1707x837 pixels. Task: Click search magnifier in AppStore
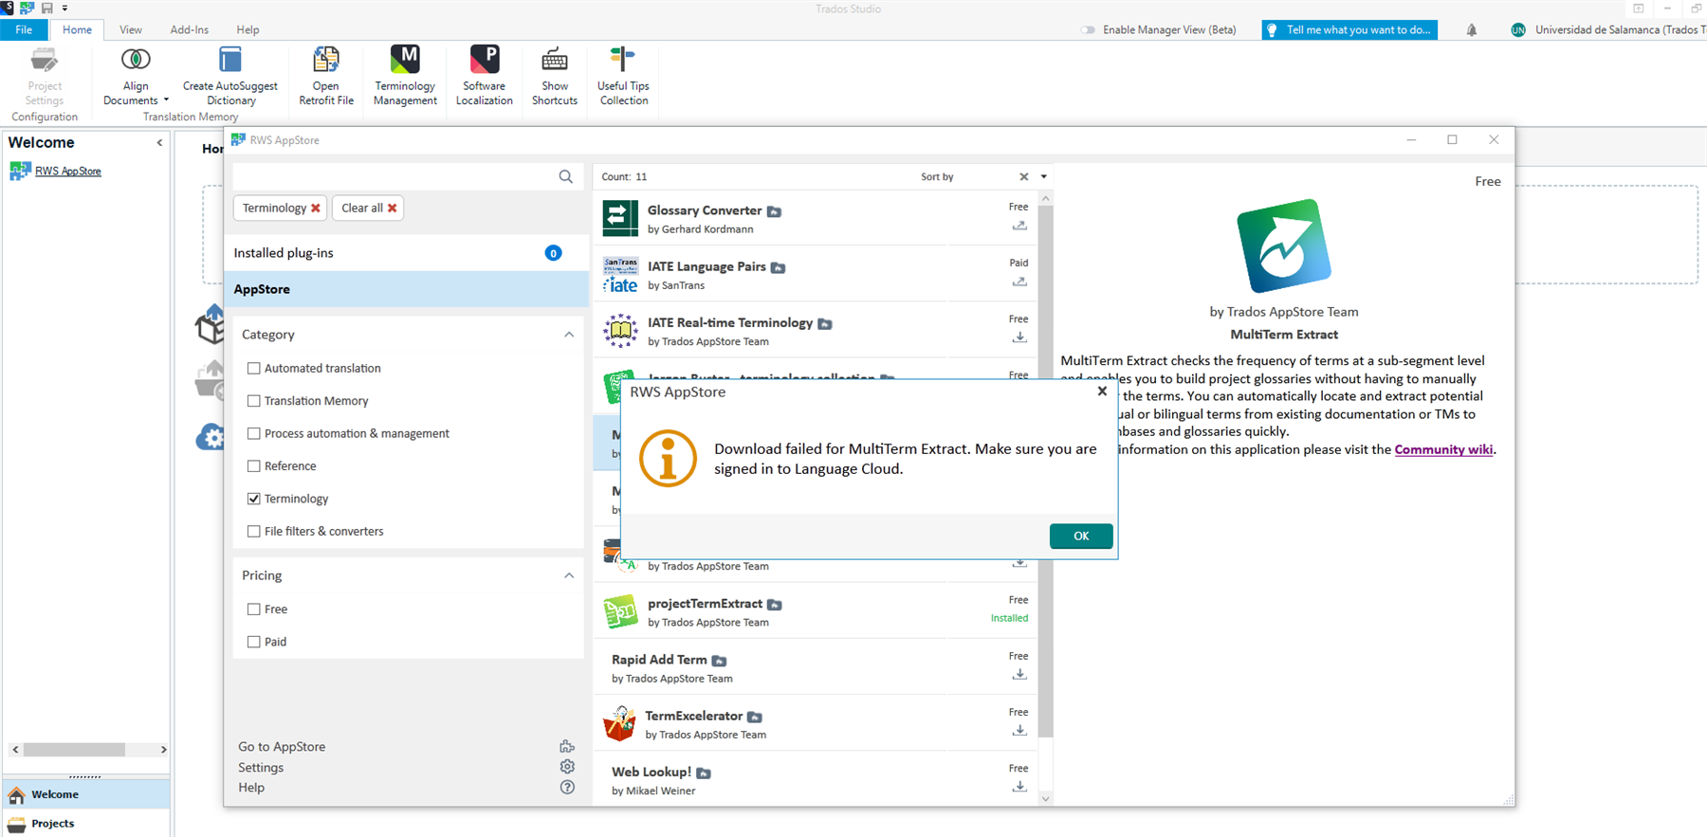(x=566, y=176)
